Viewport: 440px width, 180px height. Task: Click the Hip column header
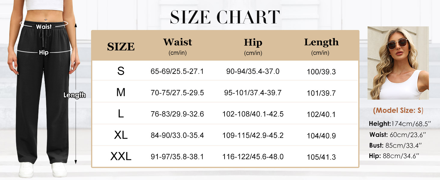[x=253, y=43]
